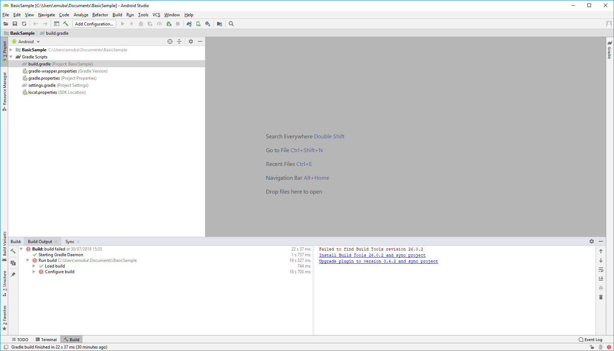Click the Attach Debugger to Android Process icon
This screenshot has width=614, height=351.
[x=169, y=24]
